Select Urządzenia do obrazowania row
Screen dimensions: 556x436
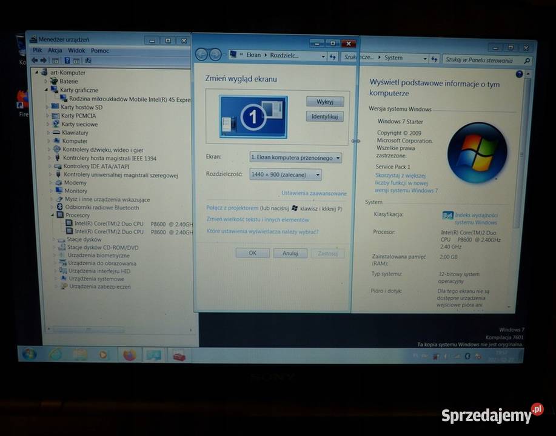[x=98, y=263]
